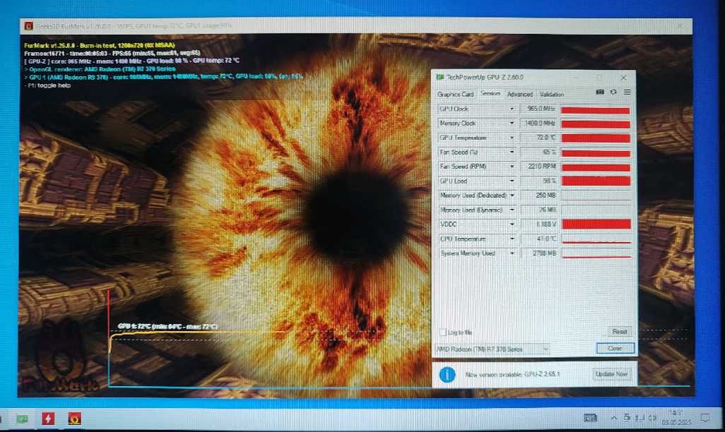The width and height of the screenshot is (725, 432).
Task: Click the VDDC red graph bar
Action: [596, 224]
